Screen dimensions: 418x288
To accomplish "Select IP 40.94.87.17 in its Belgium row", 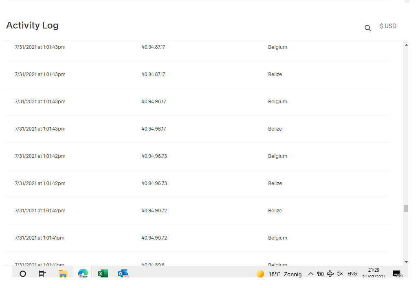I will (153, 47).
